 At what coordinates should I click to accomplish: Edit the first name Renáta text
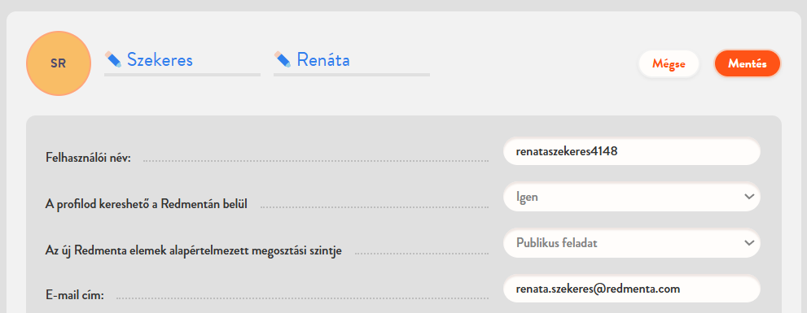coord(323,60)
